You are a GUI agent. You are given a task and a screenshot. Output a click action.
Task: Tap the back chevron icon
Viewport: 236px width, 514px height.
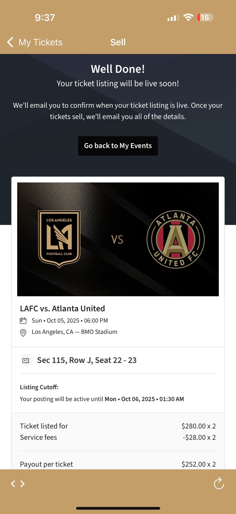[10, 42]
